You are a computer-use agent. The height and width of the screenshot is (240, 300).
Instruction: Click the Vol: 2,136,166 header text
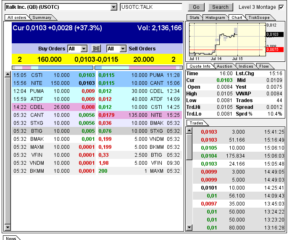coord(159,28)
